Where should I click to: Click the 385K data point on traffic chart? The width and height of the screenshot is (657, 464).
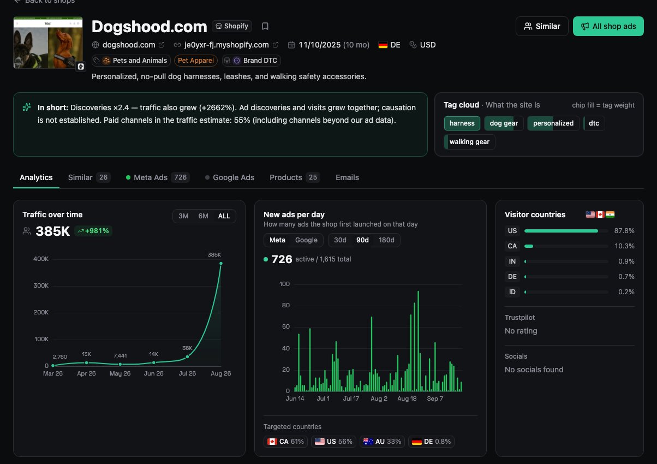[221, 263]
